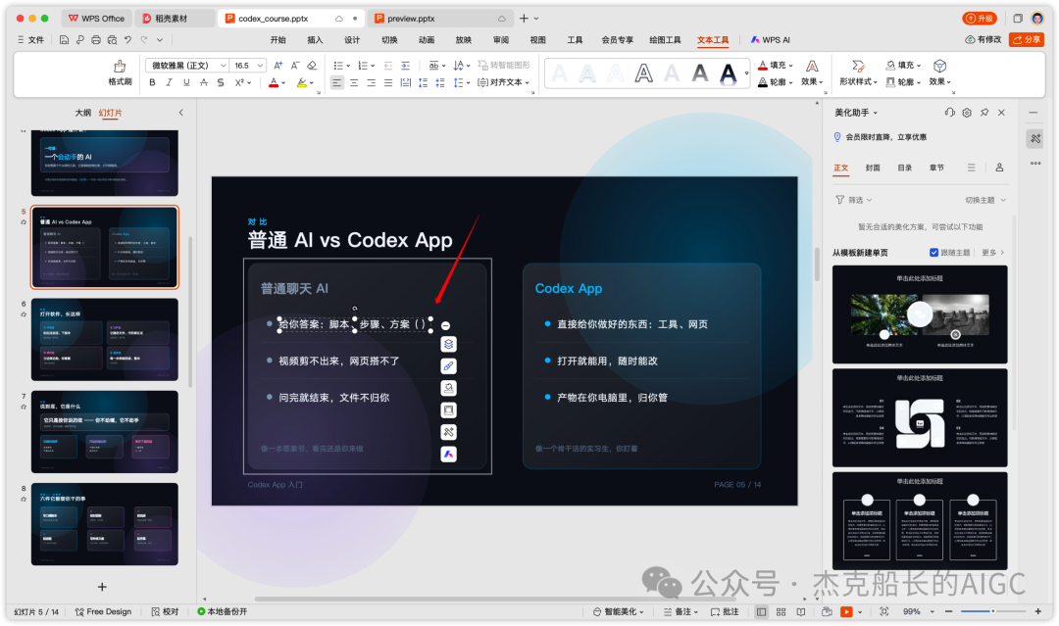Increase the paragraph indent
This screenshot has width=1059, height=626.
(405, 66)
